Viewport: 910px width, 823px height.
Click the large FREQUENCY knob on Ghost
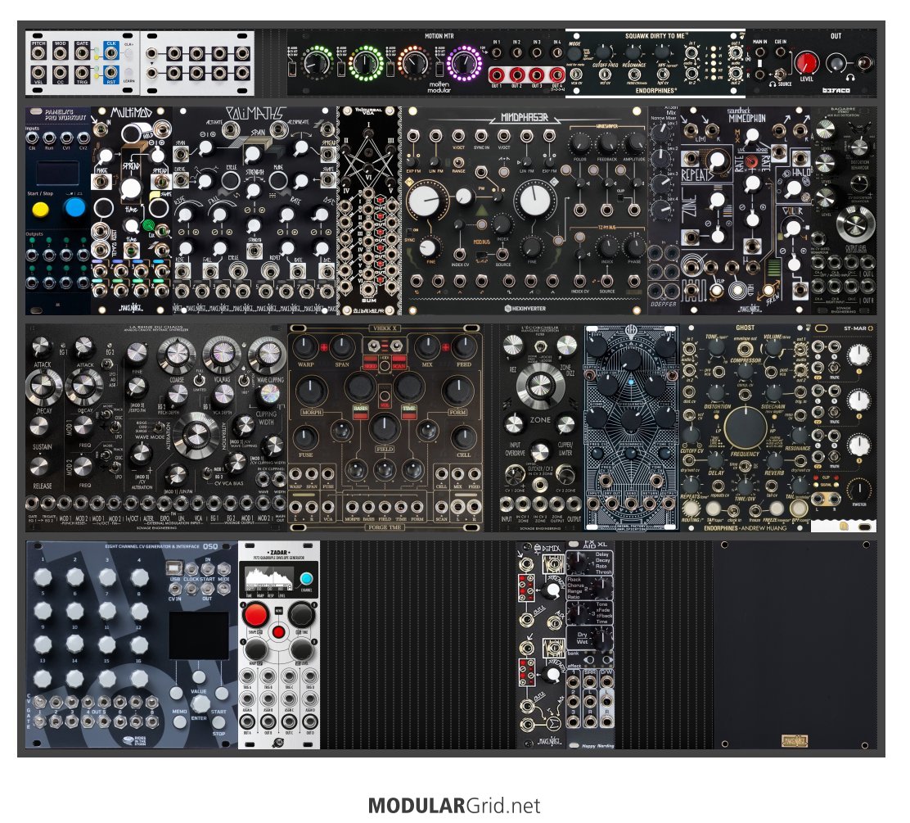click(746, 427)
